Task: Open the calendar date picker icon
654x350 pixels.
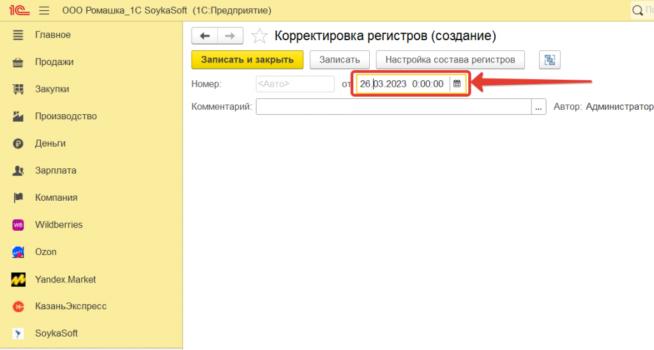Action: click(457, 84)
